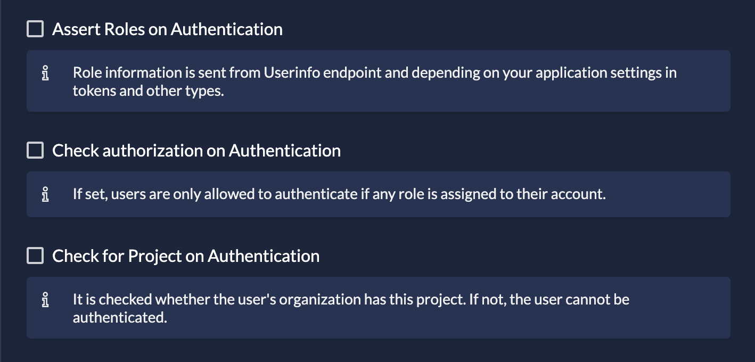The width and height of the screenshot is (755, 362).
Task: Click info icon beside Role information note
Action: (45, 73)
